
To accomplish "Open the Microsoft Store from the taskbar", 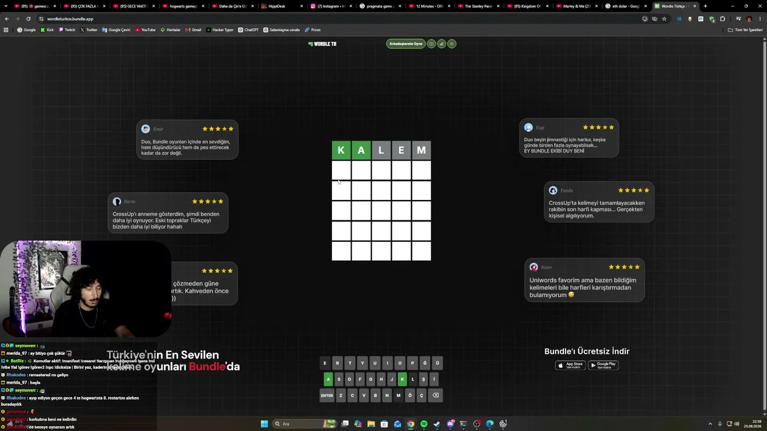I will (x=384, y=424).
